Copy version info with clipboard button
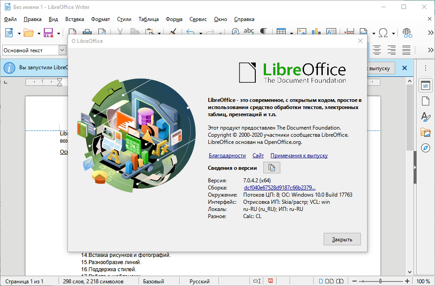Image resolution: width=435 pixels, height=286 pixels. point(272,168)
